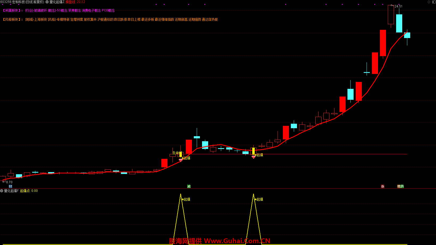Click the diamond icon at top right

[x=429, y=2]
